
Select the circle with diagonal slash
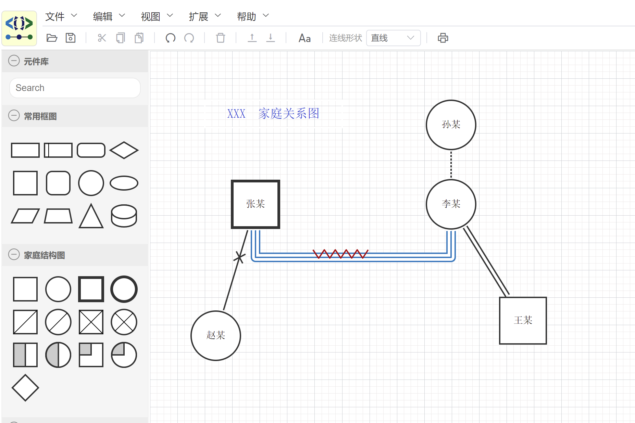click(x=58, y=322)
